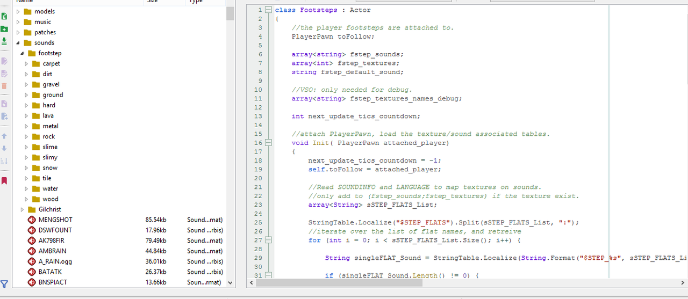
Task: Click the Move Up arrow icon
Action: tap(4, 136)
